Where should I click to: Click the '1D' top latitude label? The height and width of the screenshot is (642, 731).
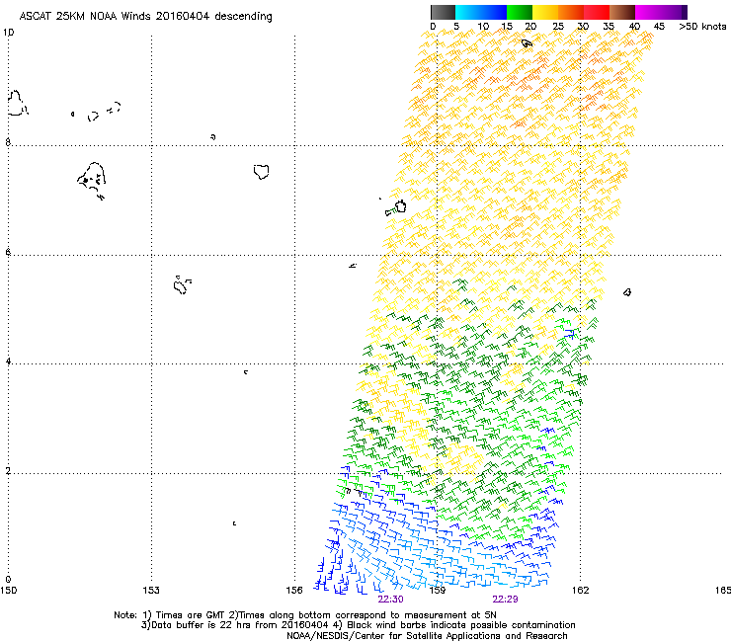click(x=8, y=33)
